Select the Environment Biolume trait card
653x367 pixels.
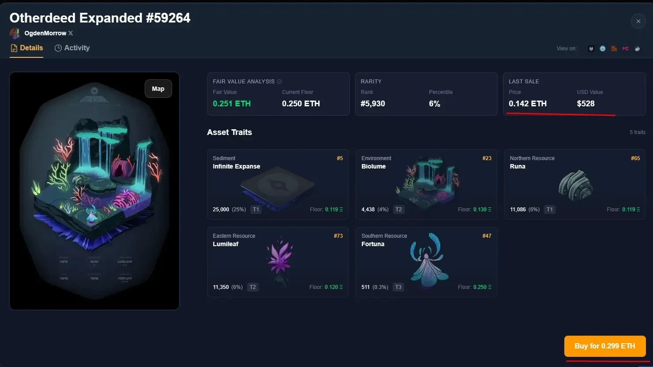tap(426, 184)
